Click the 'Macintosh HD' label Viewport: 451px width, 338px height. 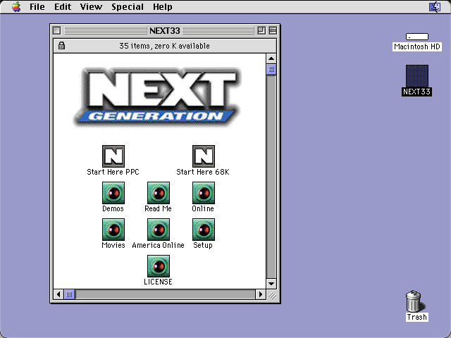point(417,46)
